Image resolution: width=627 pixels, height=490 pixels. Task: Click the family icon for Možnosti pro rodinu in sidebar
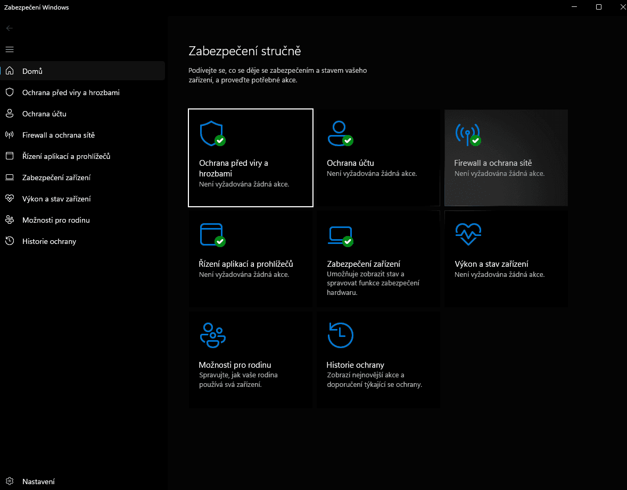coord(10,219)
